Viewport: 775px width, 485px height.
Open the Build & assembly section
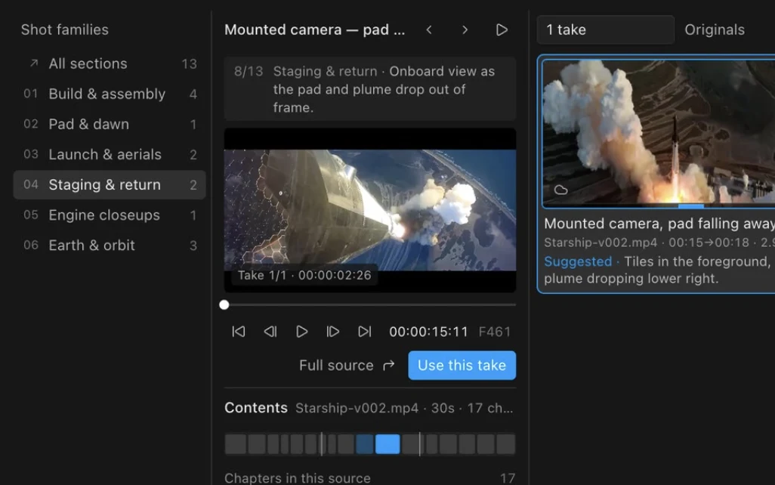[110, 94]
